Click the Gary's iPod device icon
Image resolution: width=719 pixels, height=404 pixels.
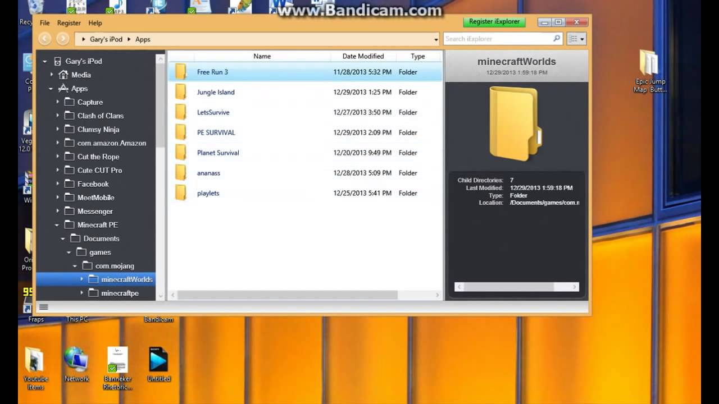click(57, 61)
